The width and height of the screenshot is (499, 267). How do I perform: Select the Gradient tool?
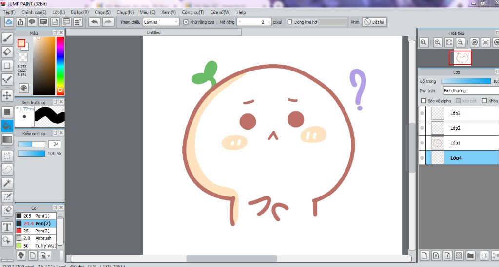coord(7,140)
